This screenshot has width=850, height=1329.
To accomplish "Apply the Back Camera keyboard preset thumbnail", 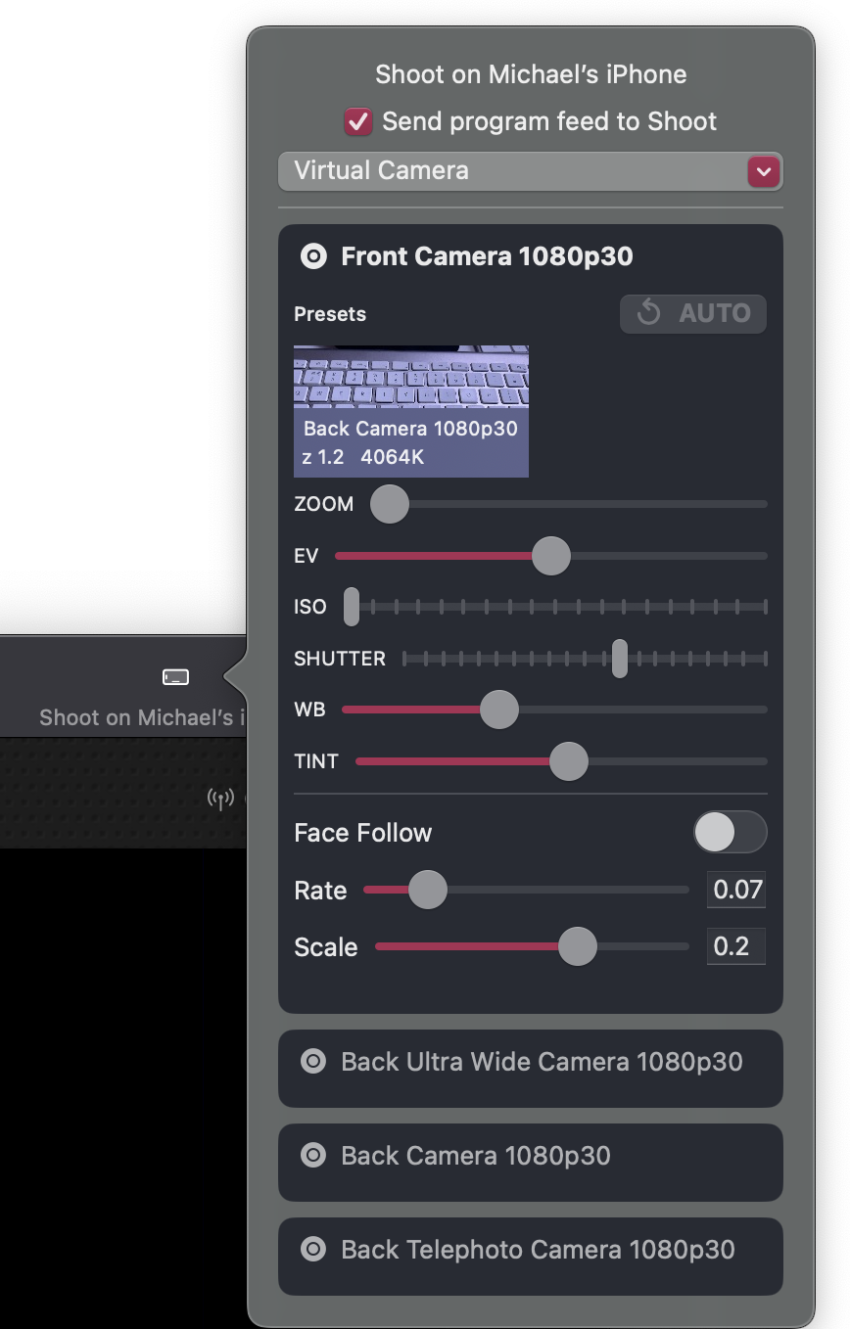I will click(x=411, y=411).
